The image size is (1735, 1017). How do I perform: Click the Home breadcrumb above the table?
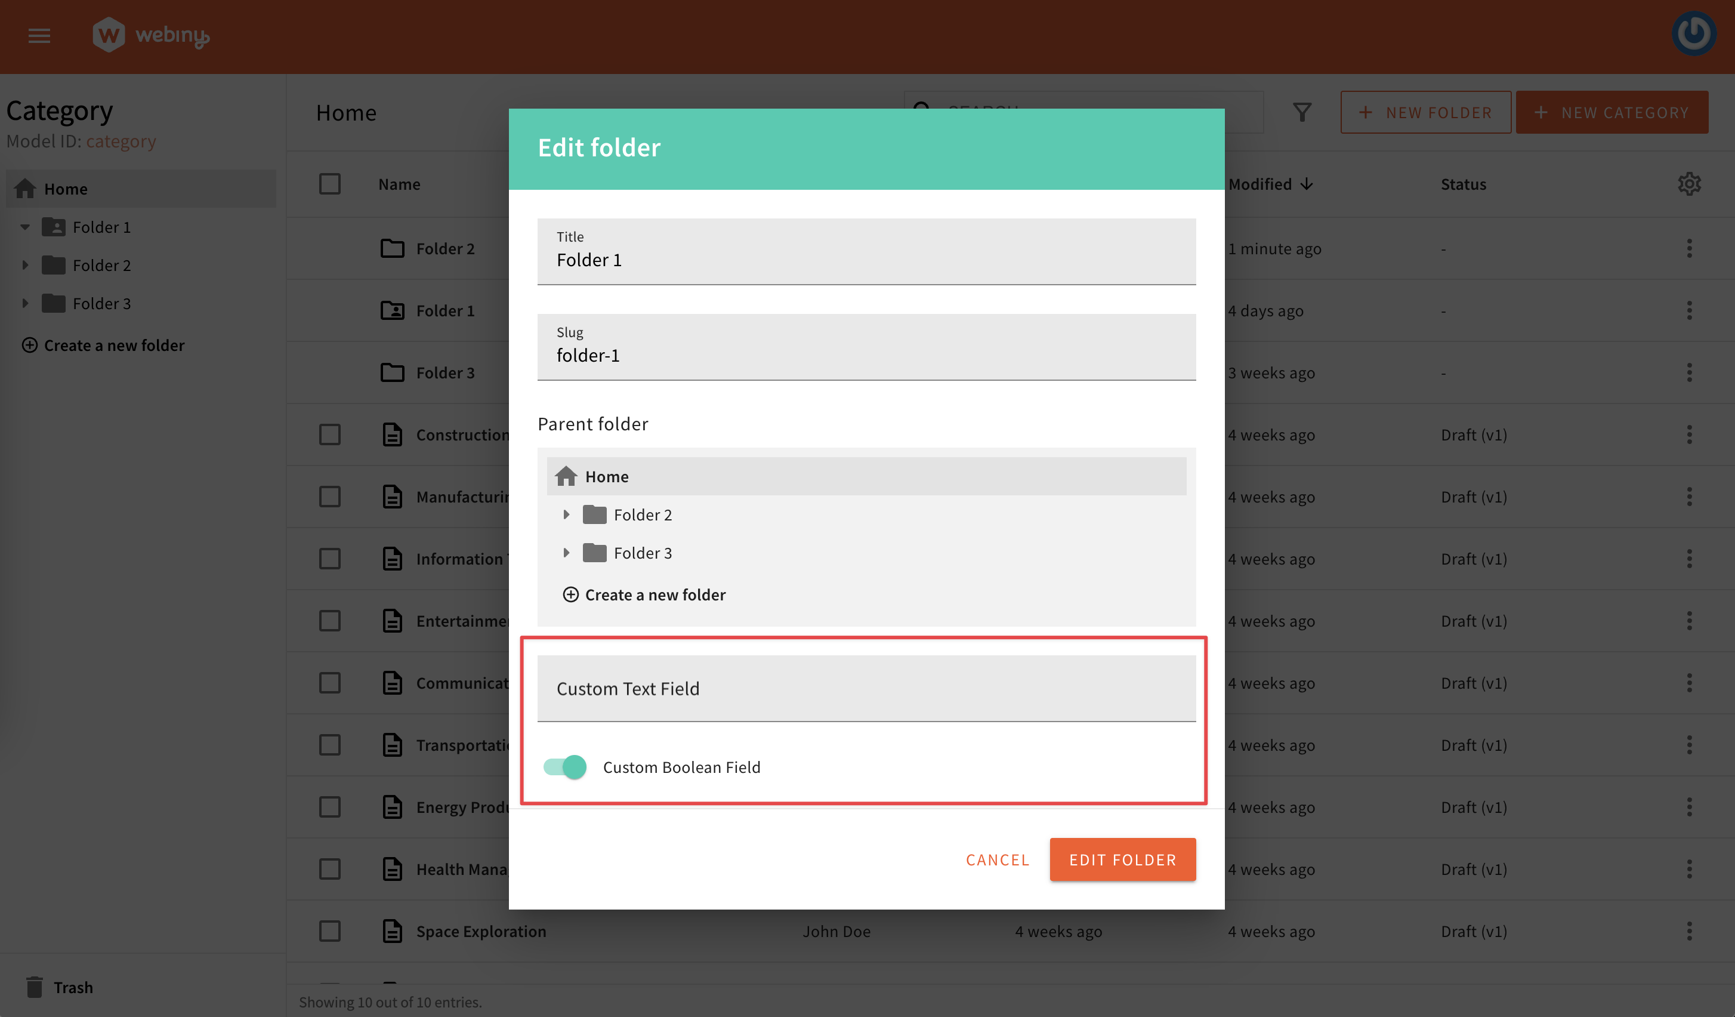pos(346,112)
